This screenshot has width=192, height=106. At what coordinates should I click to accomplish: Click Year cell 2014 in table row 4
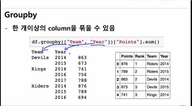pos(165,95)
